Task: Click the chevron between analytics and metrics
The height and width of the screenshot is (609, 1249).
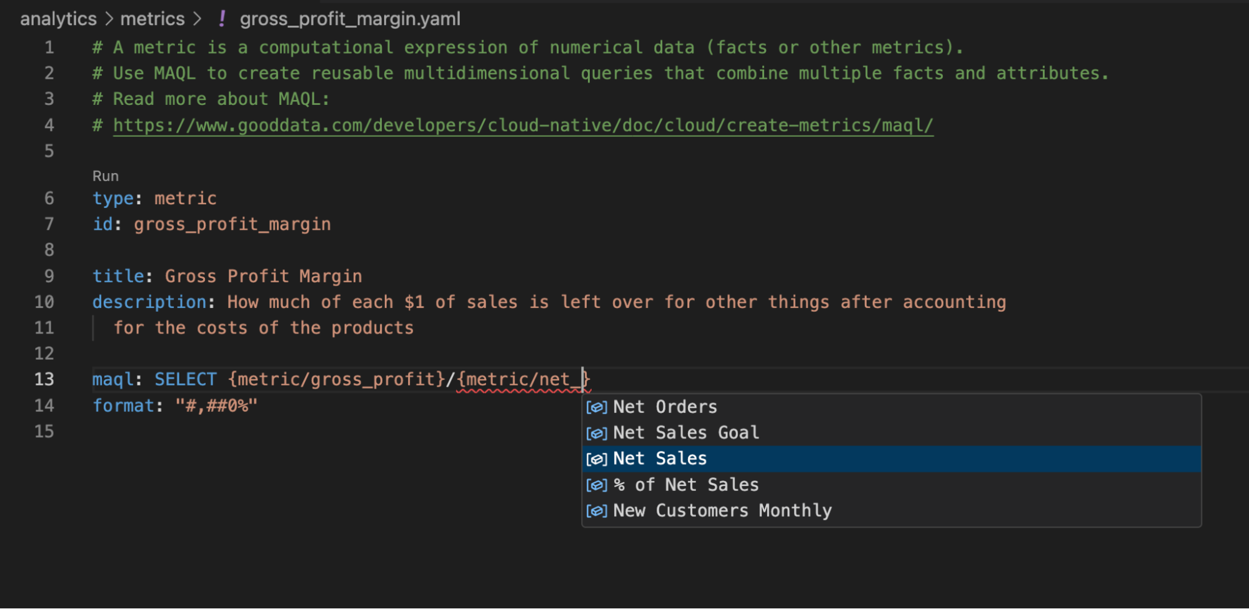Action: pyautogui.click(x=107, y=19)
